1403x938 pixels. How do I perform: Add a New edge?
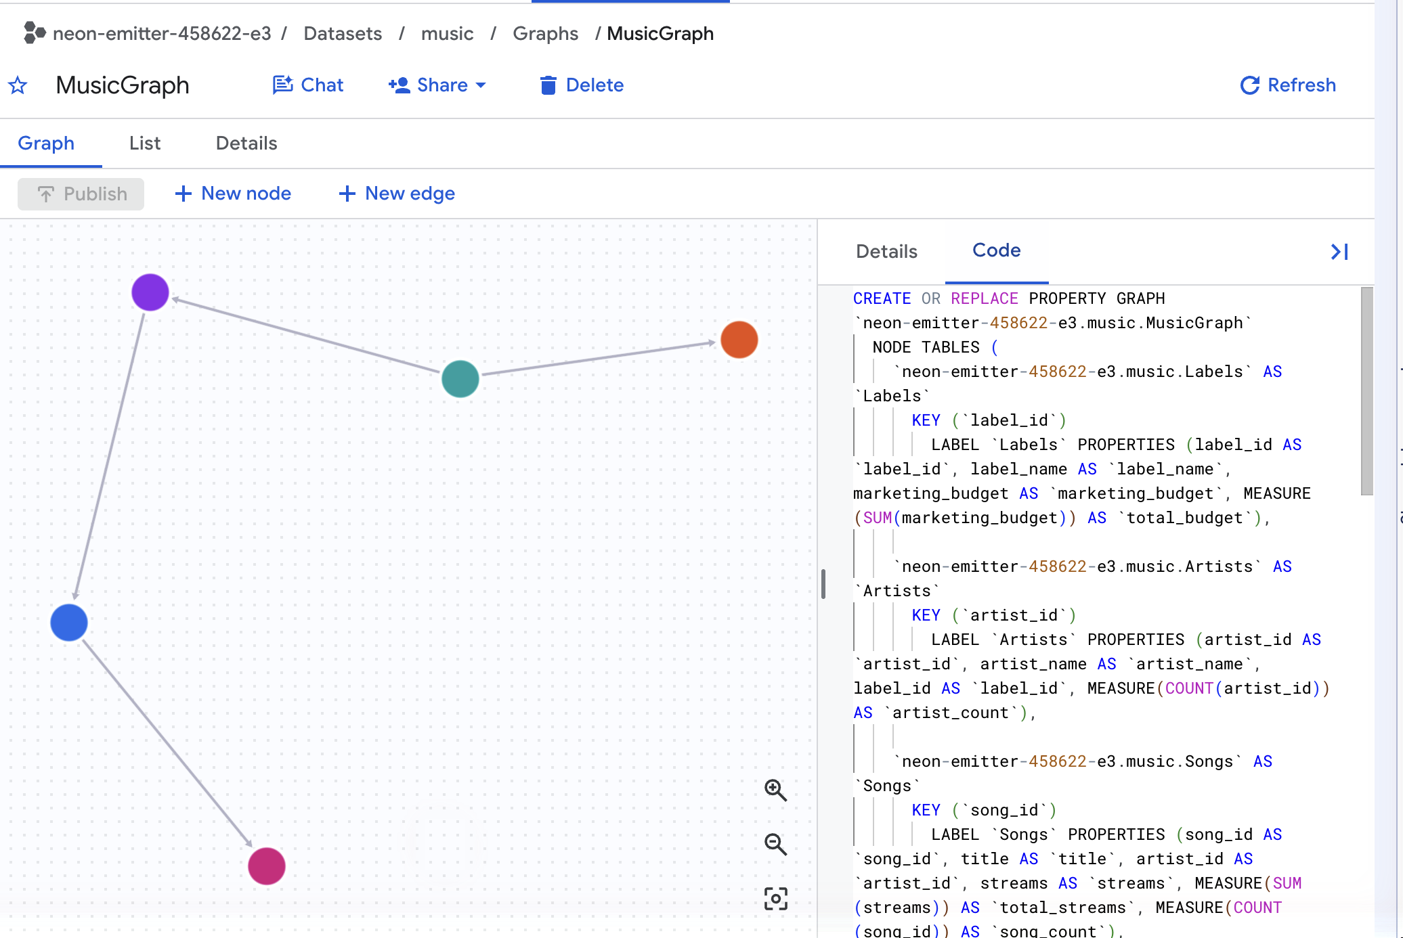coord(397,194)
